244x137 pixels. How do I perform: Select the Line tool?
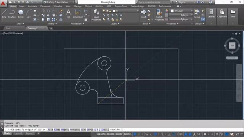(4, 14)
